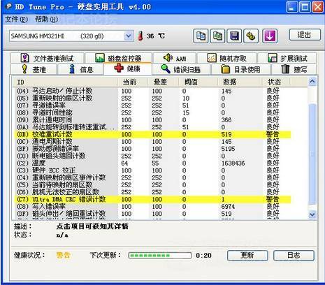The width and height of the screenshot is (325, 285).
Task: Expand the SAMSUNG HM321HI drive dropdown
Action: pos(129,36)
